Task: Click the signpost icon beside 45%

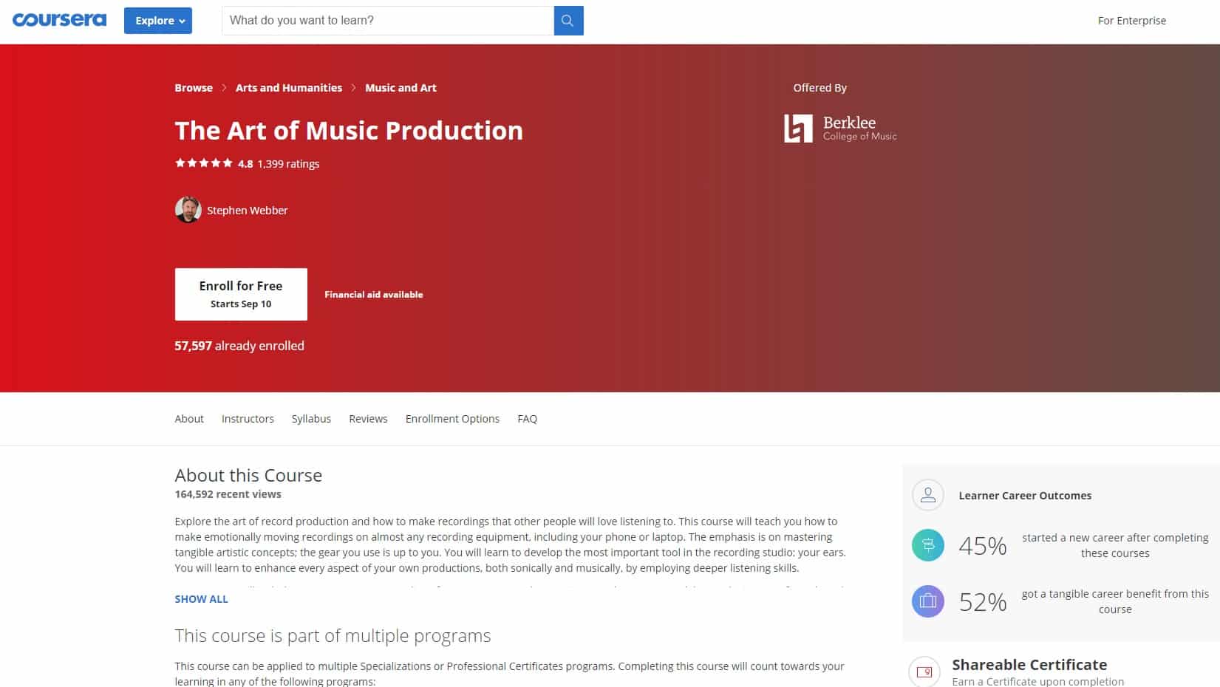Action: [928, 545]
